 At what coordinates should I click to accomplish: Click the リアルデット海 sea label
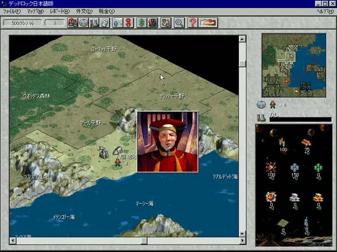(x=225, y=176)
